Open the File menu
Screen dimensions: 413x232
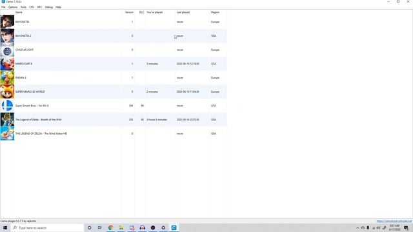click(3, 7)
